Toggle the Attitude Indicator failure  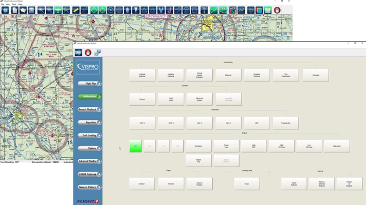point(142,75)
